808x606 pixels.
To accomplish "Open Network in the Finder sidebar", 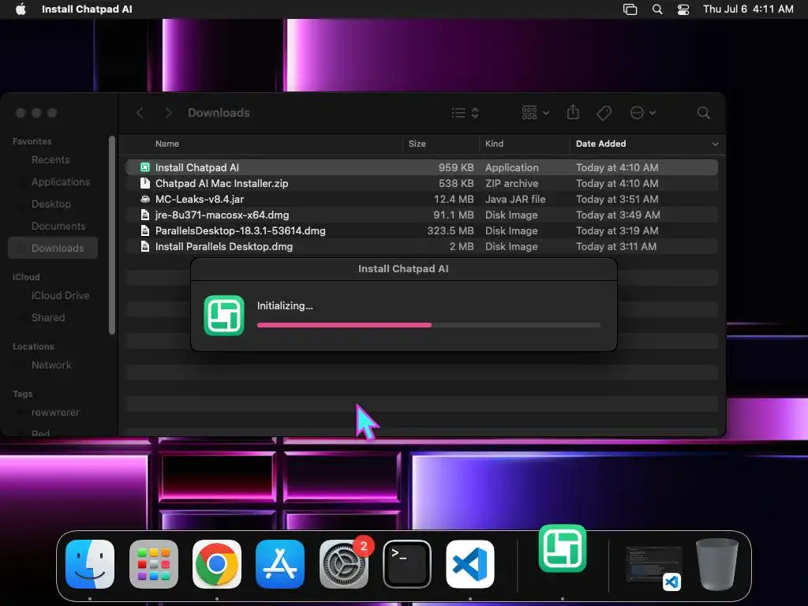I will 51,365.
